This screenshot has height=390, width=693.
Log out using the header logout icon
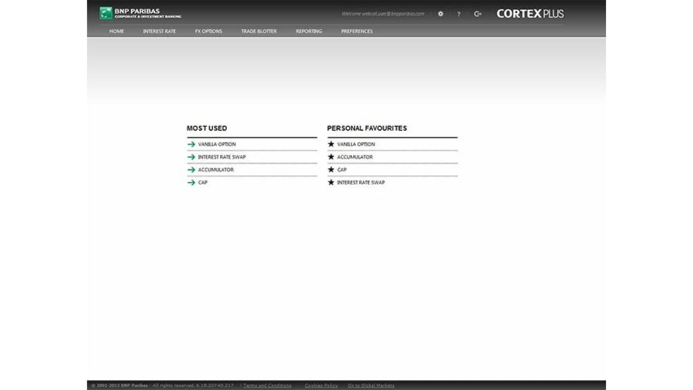click(x=478, y=14)
